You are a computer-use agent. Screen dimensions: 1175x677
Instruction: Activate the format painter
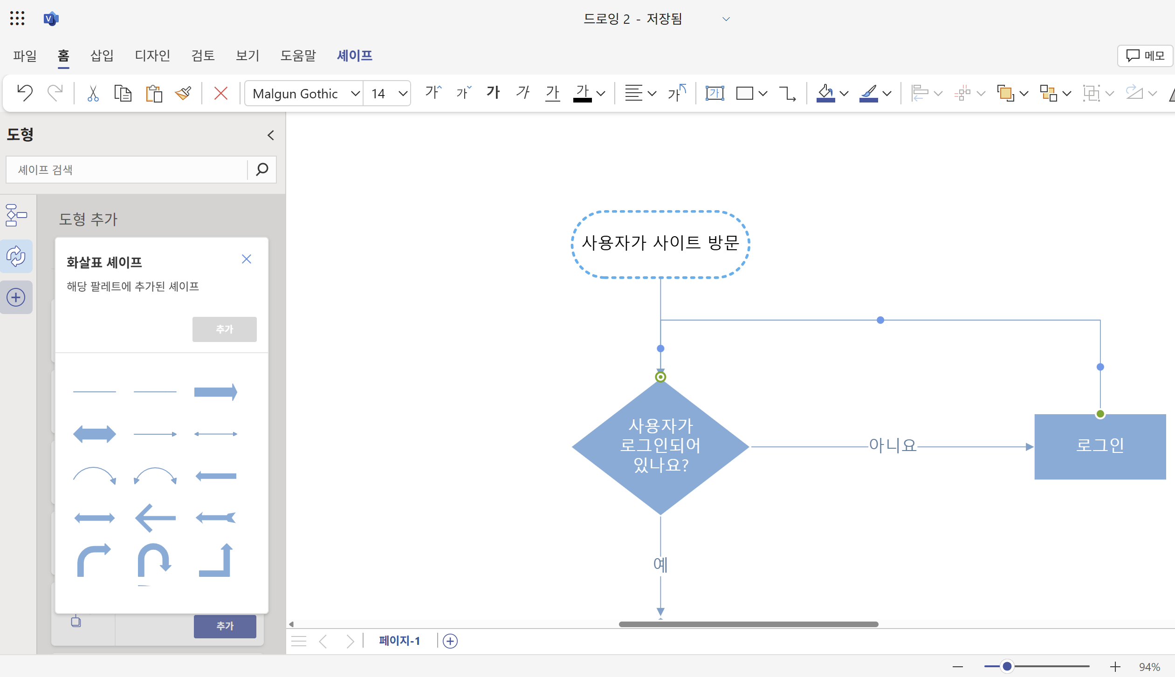pyautogui.click(x=184, y=93)
